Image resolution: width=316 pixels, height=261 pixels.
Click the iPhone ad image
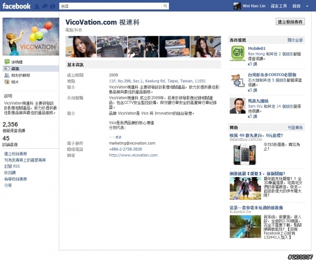[x=245, y=154]
